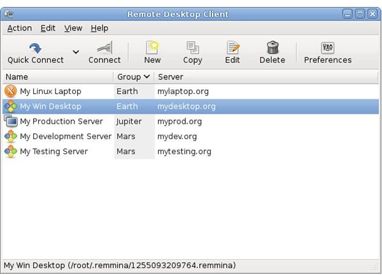The width and height of the screenshot is (382, 275).
Task: Click the My Win Desktop RDP icon
Action: click(10, 107)
